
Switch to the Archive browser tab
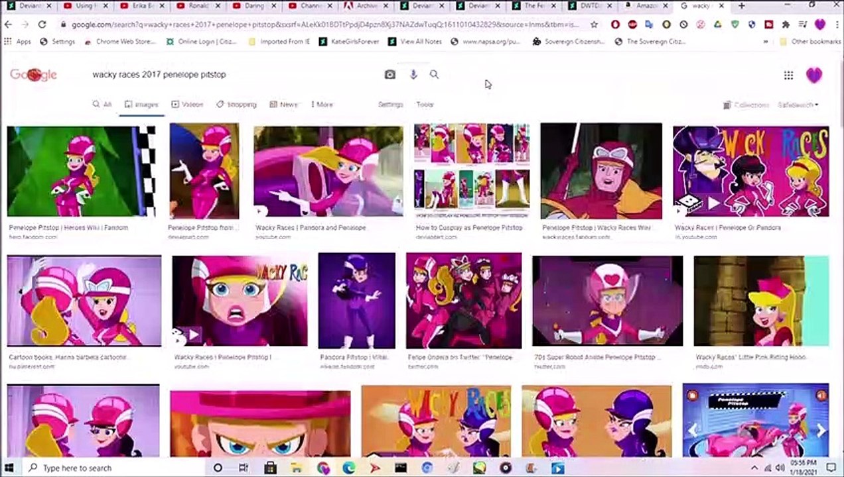point(367,6)
